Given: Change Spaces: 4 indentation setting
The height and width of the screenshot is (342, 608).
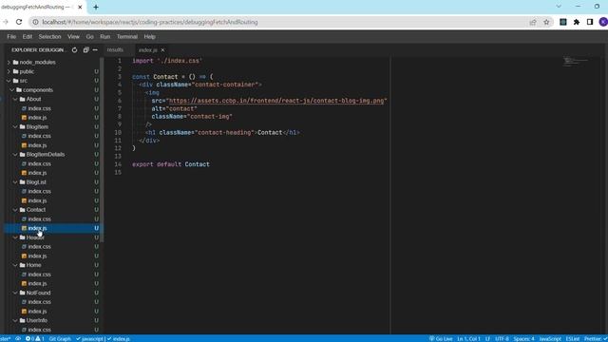Looking at the screenshot, I should 523,339.
